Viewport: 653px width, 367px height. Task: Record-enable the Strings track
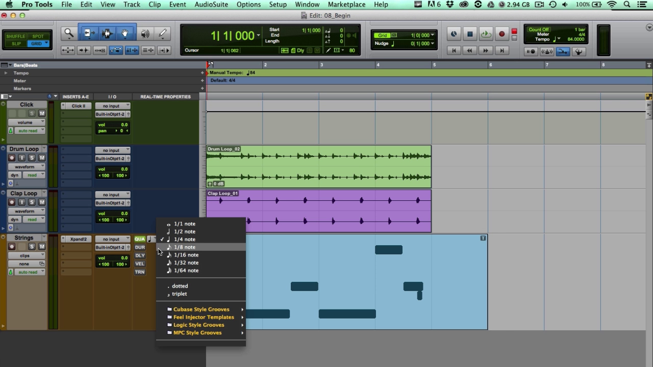click(x=12, y=247)
